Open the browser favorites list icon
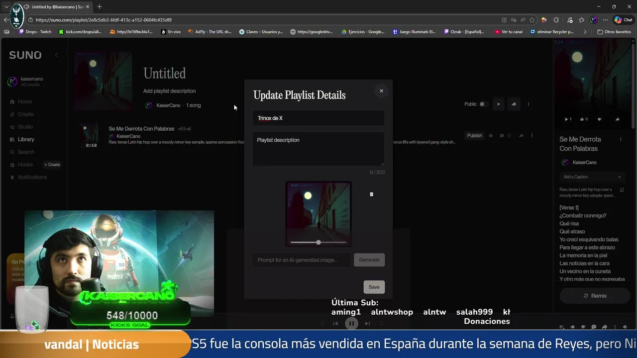637x358 pixels. pyautogui.click(x=581, y=20)
